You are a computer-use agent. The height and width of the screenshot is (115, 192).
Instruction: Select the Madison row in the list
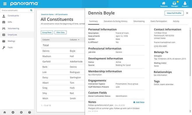pos(63,56)
